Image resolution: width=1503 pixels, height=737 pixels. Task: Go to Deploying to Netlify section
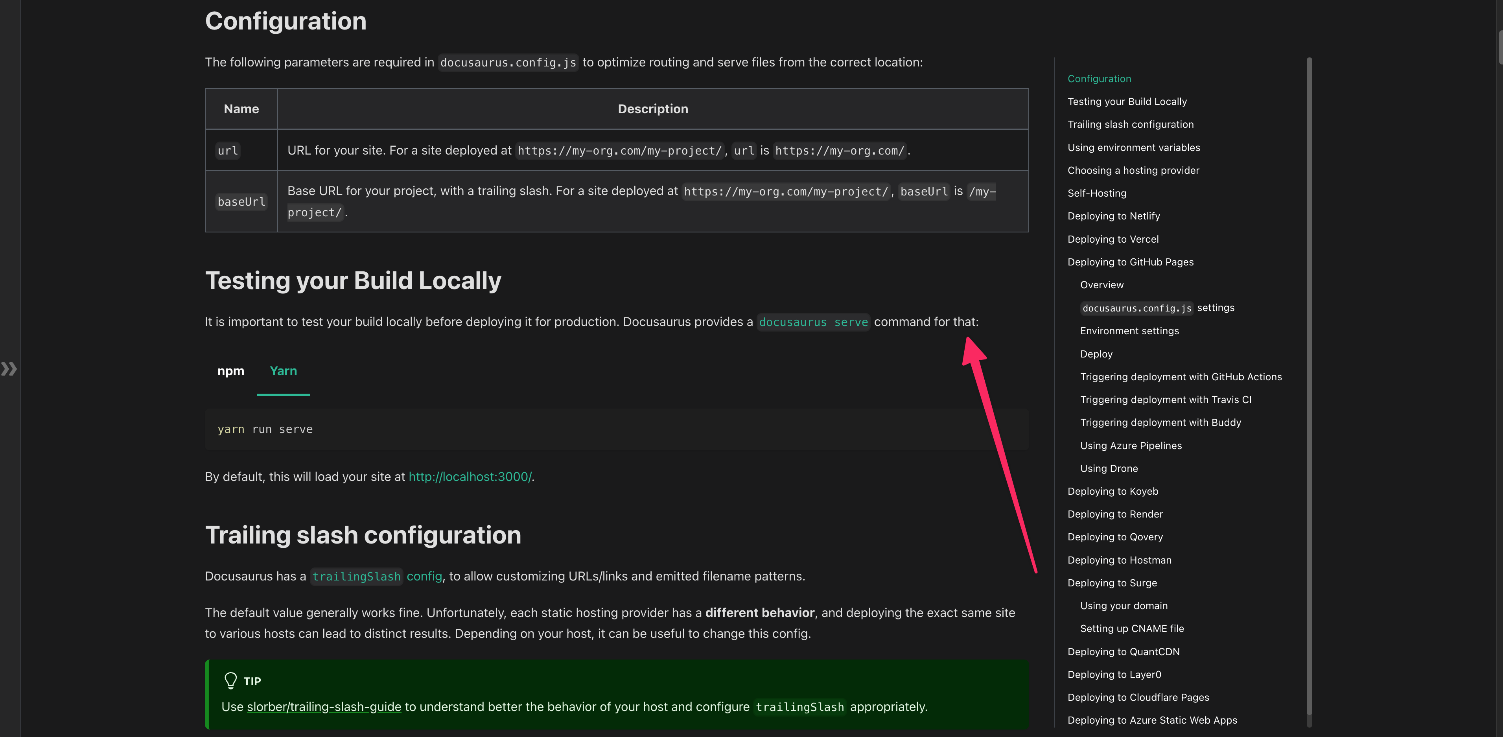pos(1113,216)
